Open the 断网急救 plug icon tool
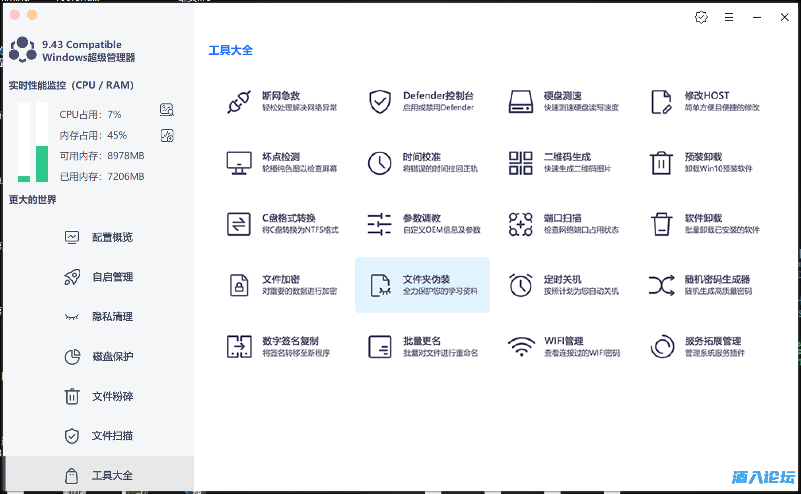This screenshot has width=801, height=494. coord(239,102)
